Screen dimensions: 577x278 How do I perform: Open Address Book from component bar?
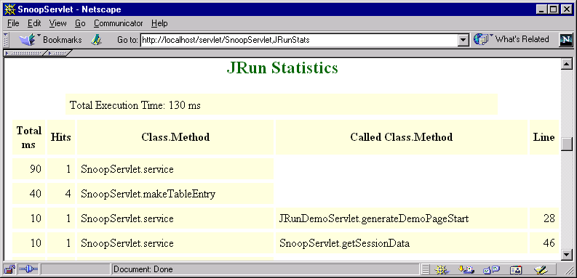click(x=516, y=270)
